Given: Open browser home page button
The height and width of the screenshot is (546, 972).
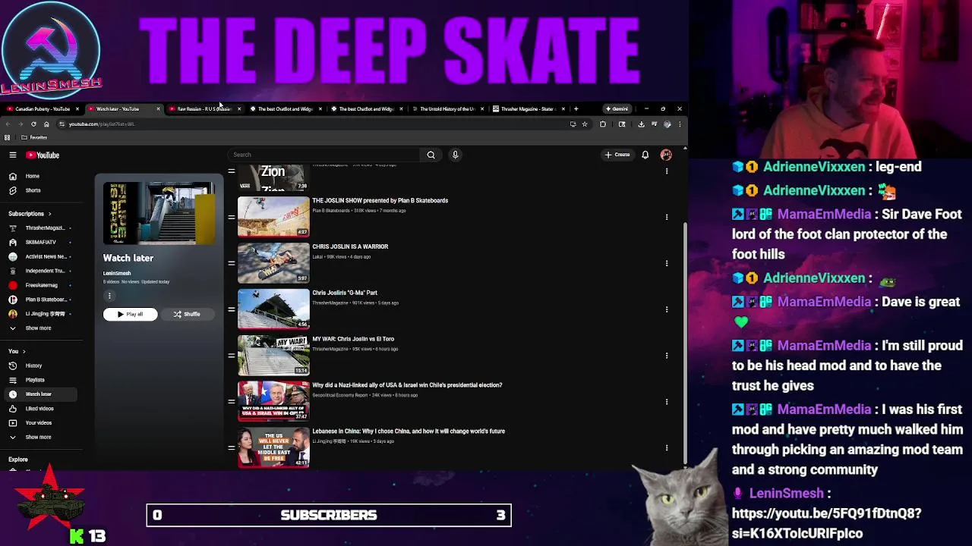Looking at the screenshot, I should point(46,124).
